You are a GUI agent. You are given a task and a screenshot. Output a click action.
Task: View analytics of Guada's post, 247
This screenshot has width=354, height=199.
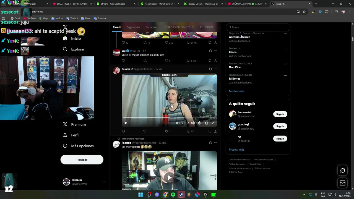[x=191, y=131]
